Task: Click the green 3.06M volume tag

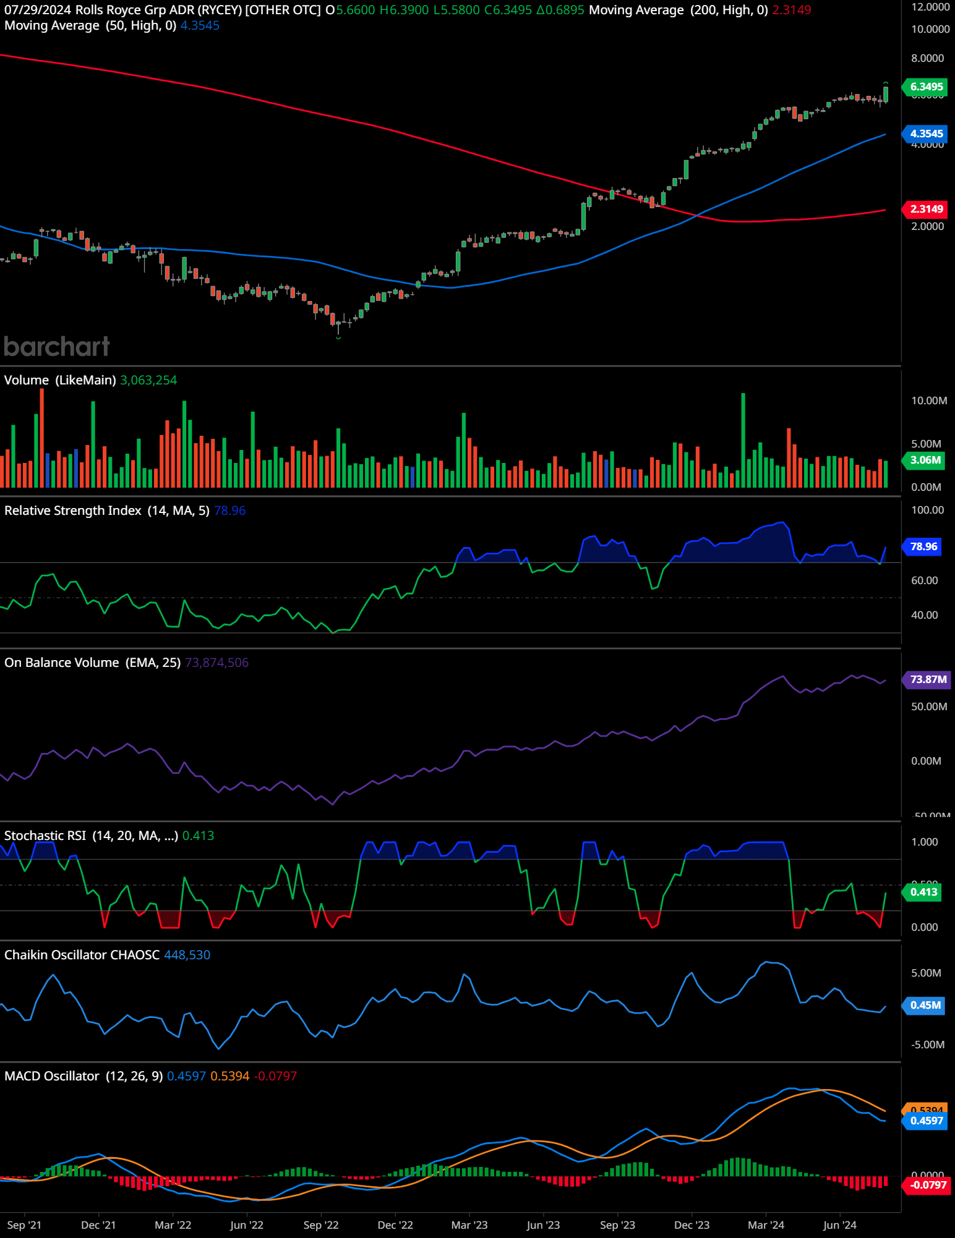Action: coord(924,460)
